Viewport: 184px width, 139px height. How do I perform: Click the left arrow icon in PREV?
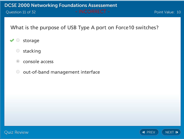click(144, 132)
